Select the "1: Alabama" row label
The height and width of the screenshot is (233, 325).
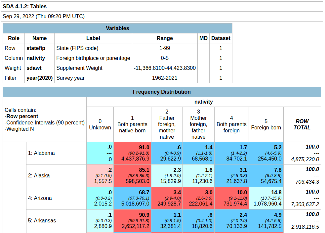tap(41, 153)
